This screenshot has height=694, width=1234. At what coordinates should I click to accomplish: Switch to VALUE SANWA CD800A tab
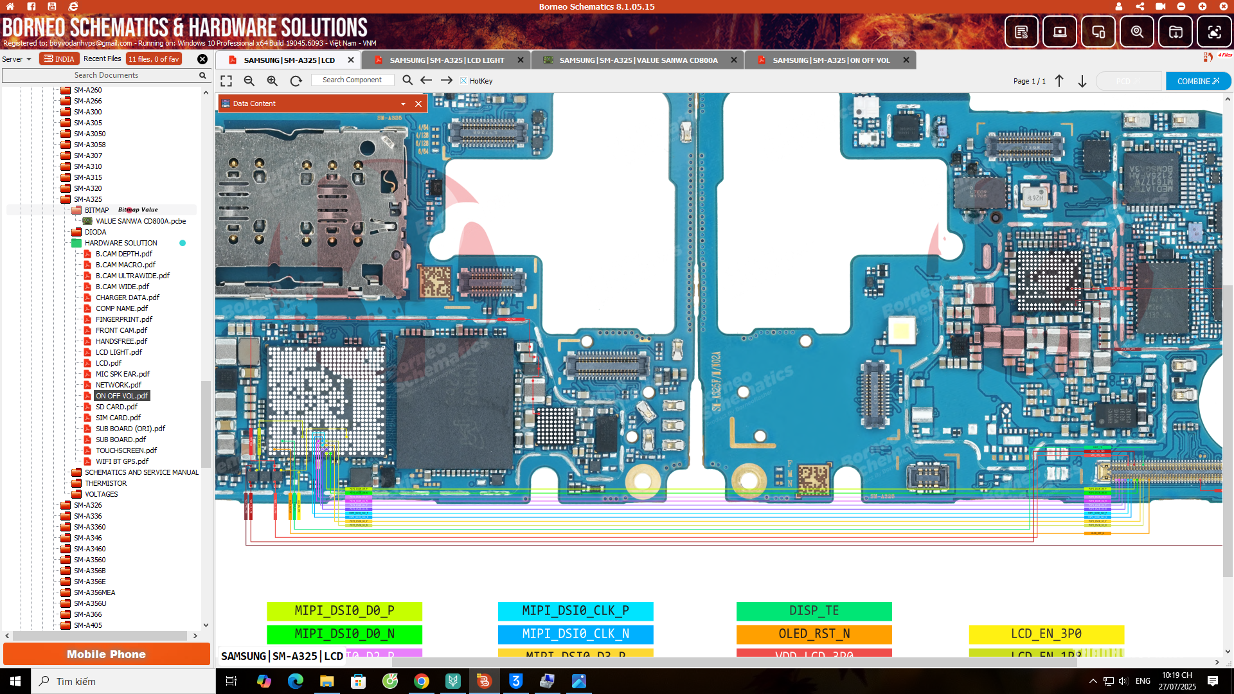point(638,60)
